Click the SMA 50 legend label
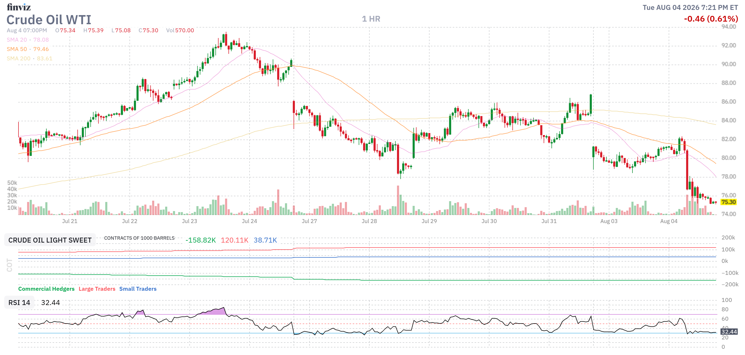 [17, 49]
